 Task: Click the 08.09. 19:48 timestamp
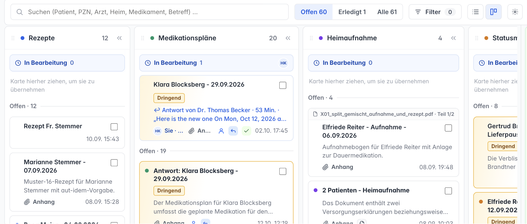[436, 167]
